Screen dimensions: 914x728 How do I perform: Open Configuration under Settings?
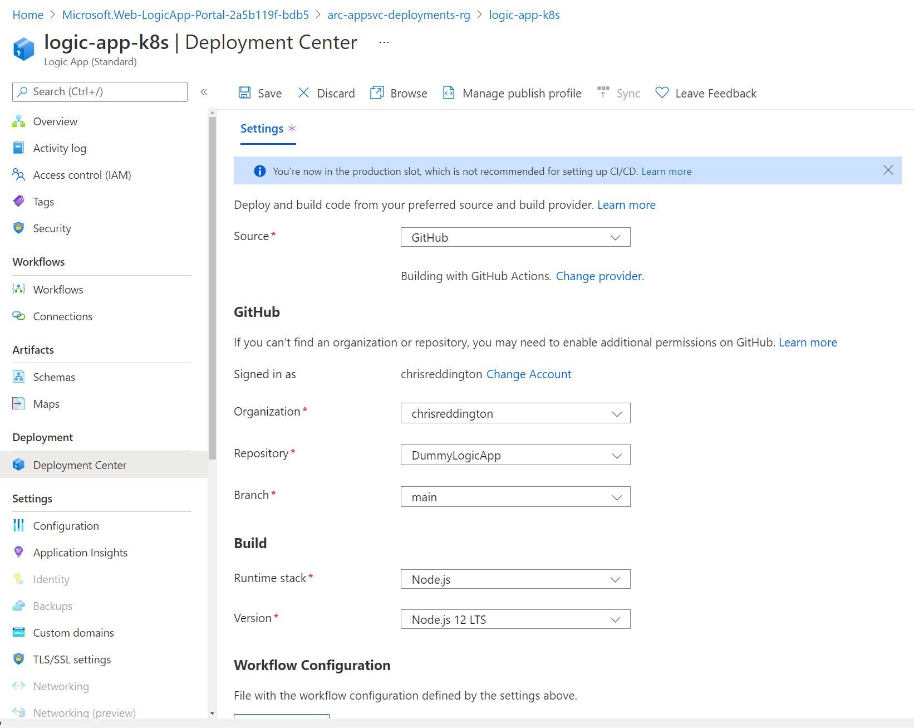tap(66, 526)
